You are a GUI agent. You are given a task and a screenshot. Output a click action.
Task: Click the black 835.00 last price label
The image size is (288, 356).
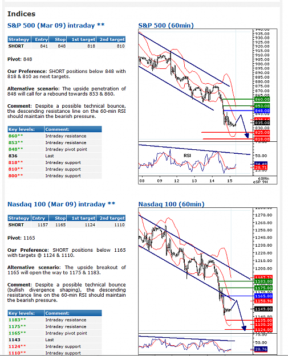click(x=262, y=123)
